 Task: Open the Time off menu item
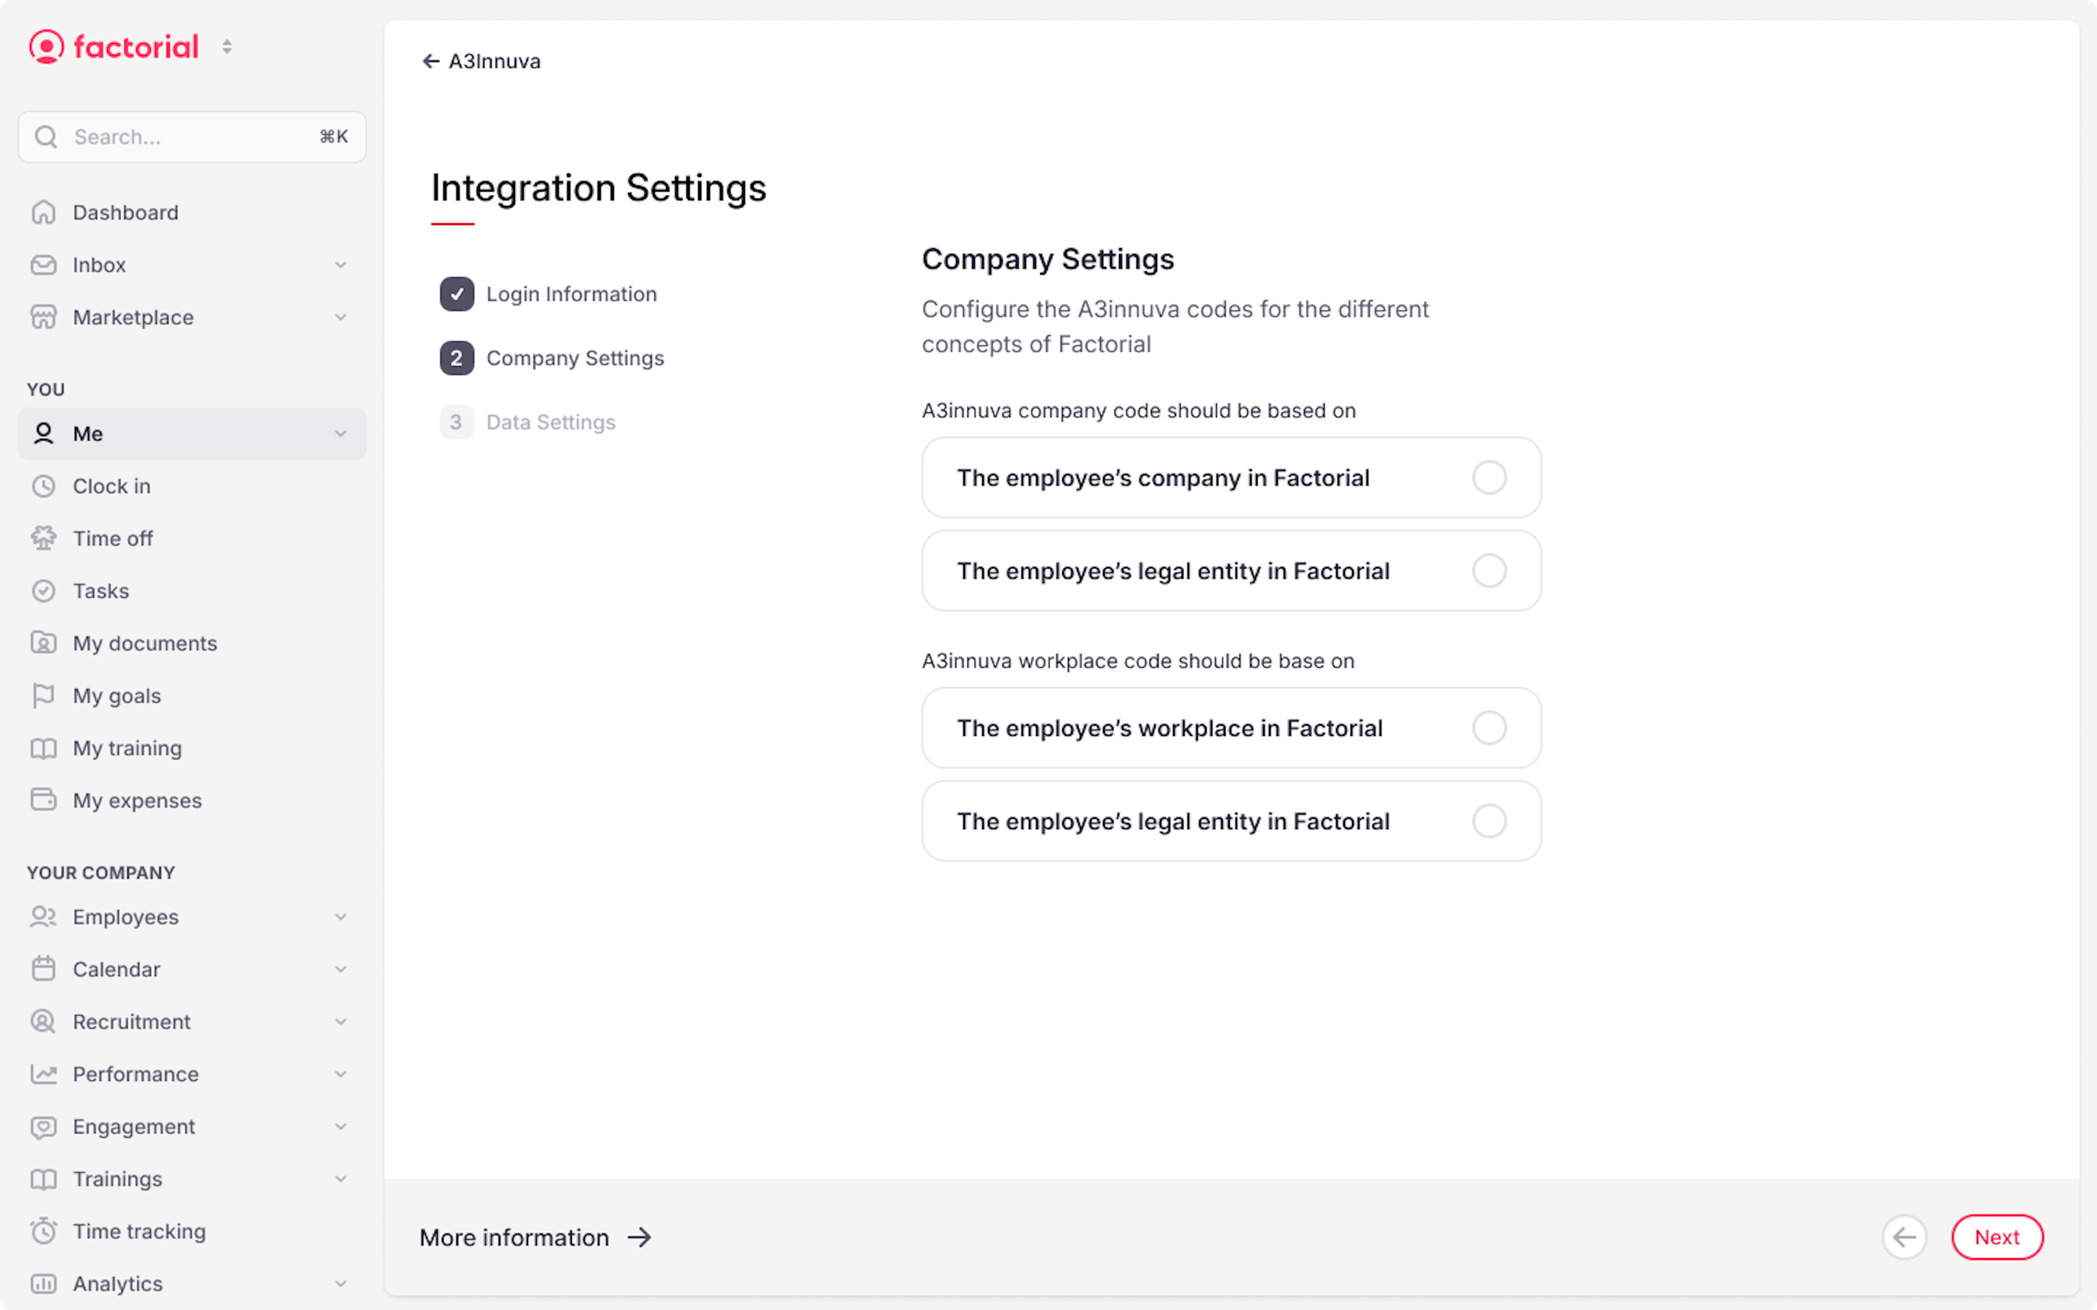192,538
